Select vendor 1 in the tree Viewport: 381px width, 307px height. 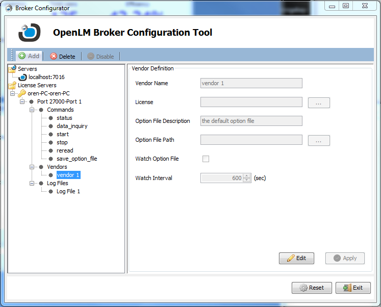coord(68,175)
